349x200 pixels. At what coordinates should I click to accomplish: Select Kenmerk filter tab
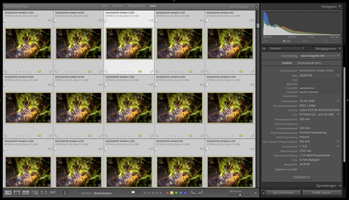118,6
